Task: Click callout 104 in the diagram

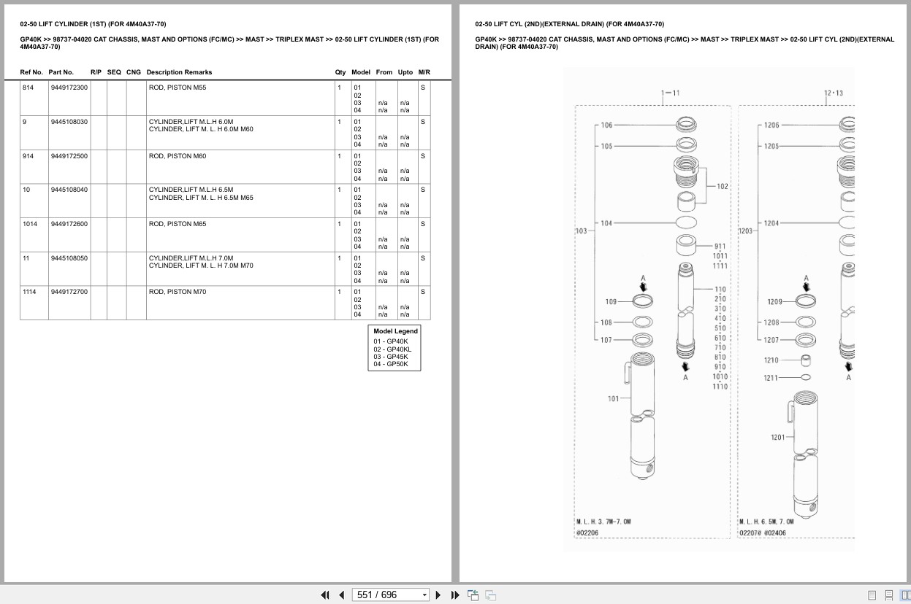Action: click(x=606, y=223)
